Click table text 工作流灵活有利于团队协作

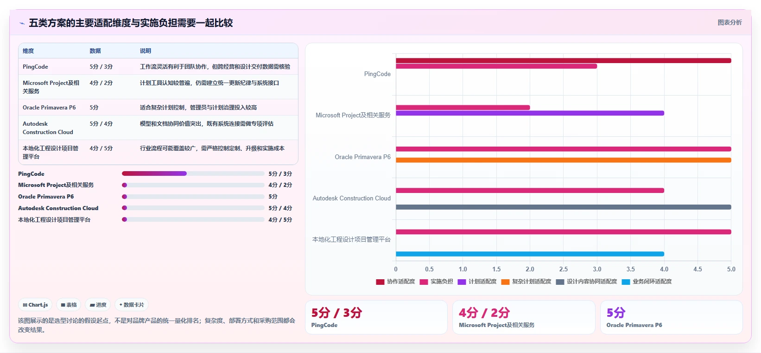pyautogui.click(x=173, y=67)
